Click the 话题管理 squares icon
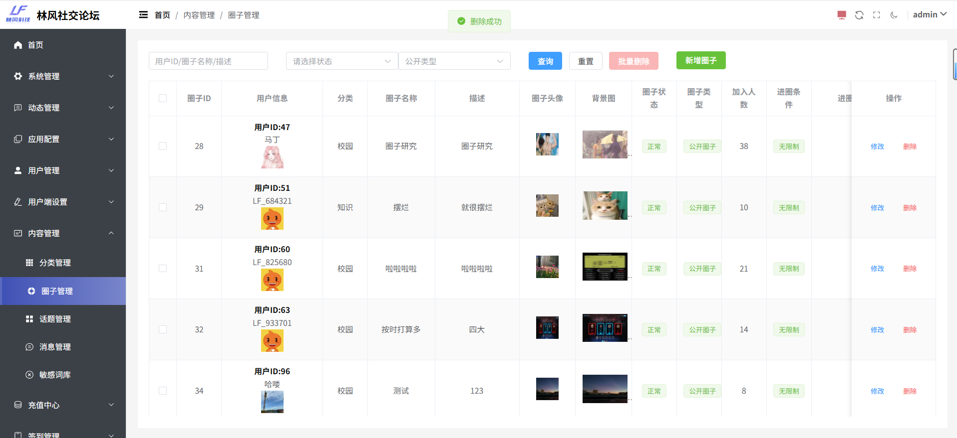 click(x=29, y=319)
